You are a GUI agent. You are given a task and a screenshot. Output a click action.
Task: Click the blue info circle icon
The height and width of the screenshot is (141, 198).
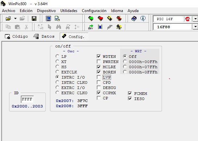coord(143,19)
